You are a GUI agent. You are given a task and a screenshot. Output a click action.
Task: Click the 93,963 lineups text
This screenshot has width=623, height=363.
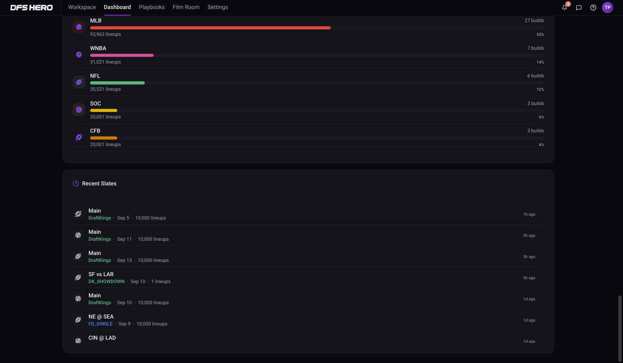coord(105,34)
